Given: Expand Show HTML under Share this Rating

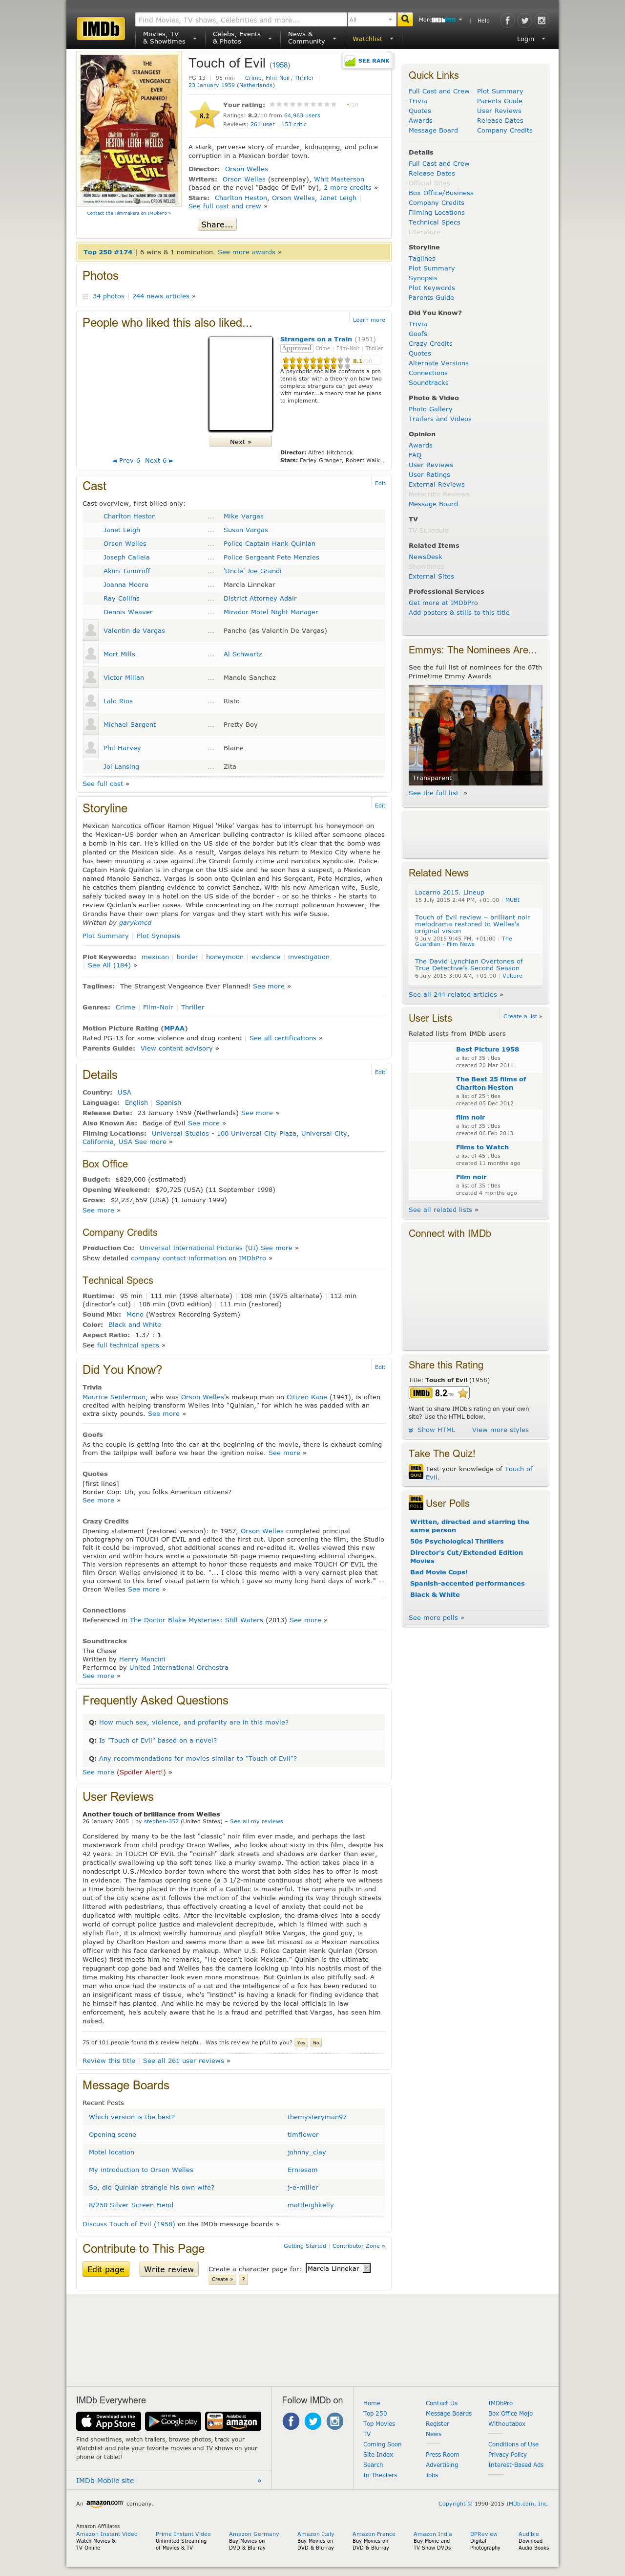Looking at the screenshot, I should 432,1430.
